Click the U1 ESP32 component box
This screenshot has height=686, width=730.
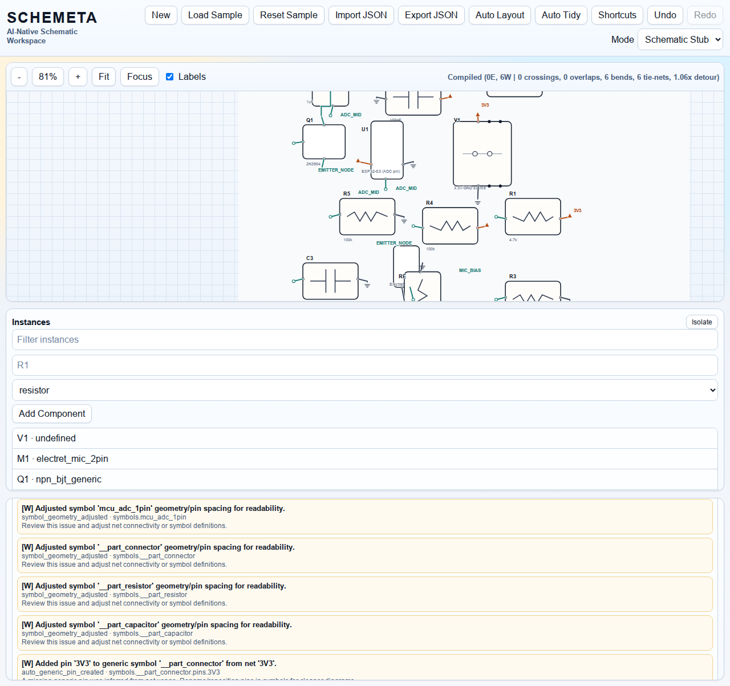pyautogui.click(x=387, y=150)
